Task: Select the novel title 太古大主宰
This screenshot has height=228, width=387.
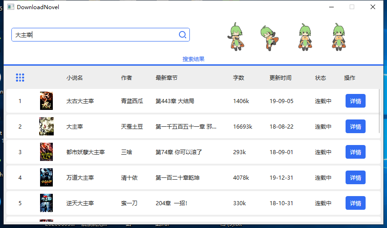Action: 80,101
